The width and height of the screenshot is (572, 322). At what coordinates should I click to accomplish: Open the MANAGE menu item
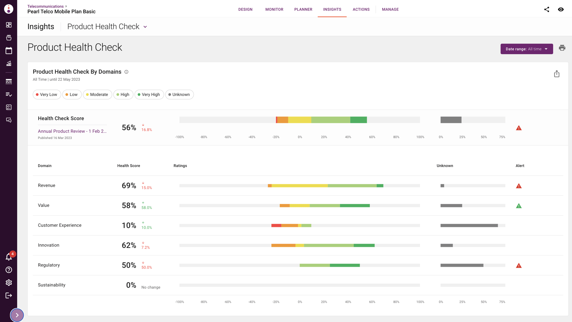click(x=390, y=9)
